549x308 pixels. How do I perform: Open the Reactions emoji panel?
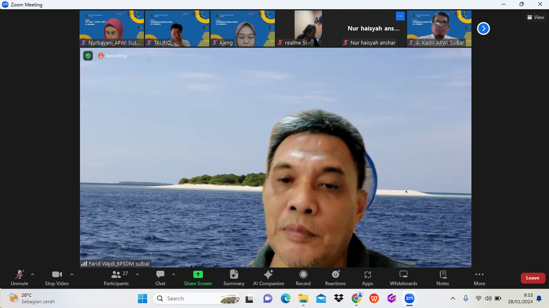(x=335, y=278)
